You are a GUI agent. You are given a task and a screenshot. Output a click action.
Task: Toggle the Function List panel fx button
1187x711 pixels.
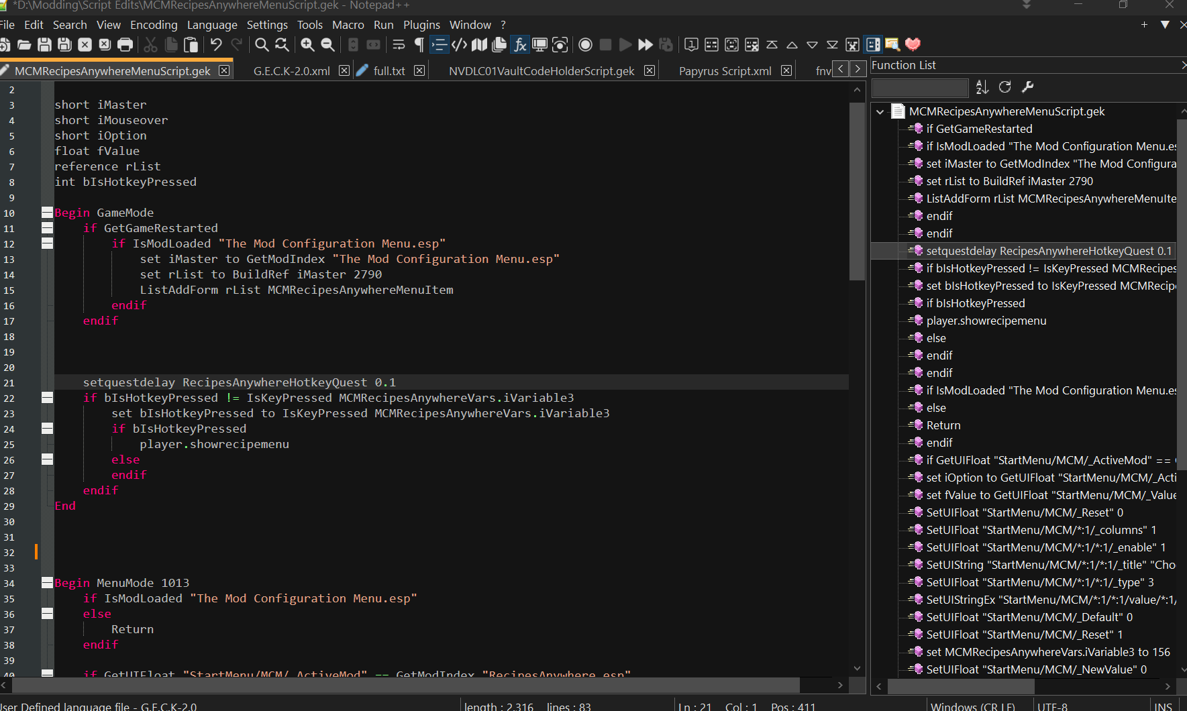[520, 45]
